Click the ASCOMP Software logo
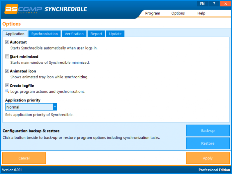The width and height of the screenshot is (232, 174). pos(23,9)
